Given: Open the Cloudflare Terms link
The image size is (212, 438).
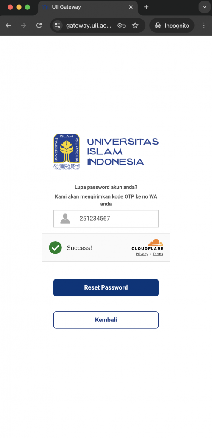Looking at the screenshot, I should (158, 254).
